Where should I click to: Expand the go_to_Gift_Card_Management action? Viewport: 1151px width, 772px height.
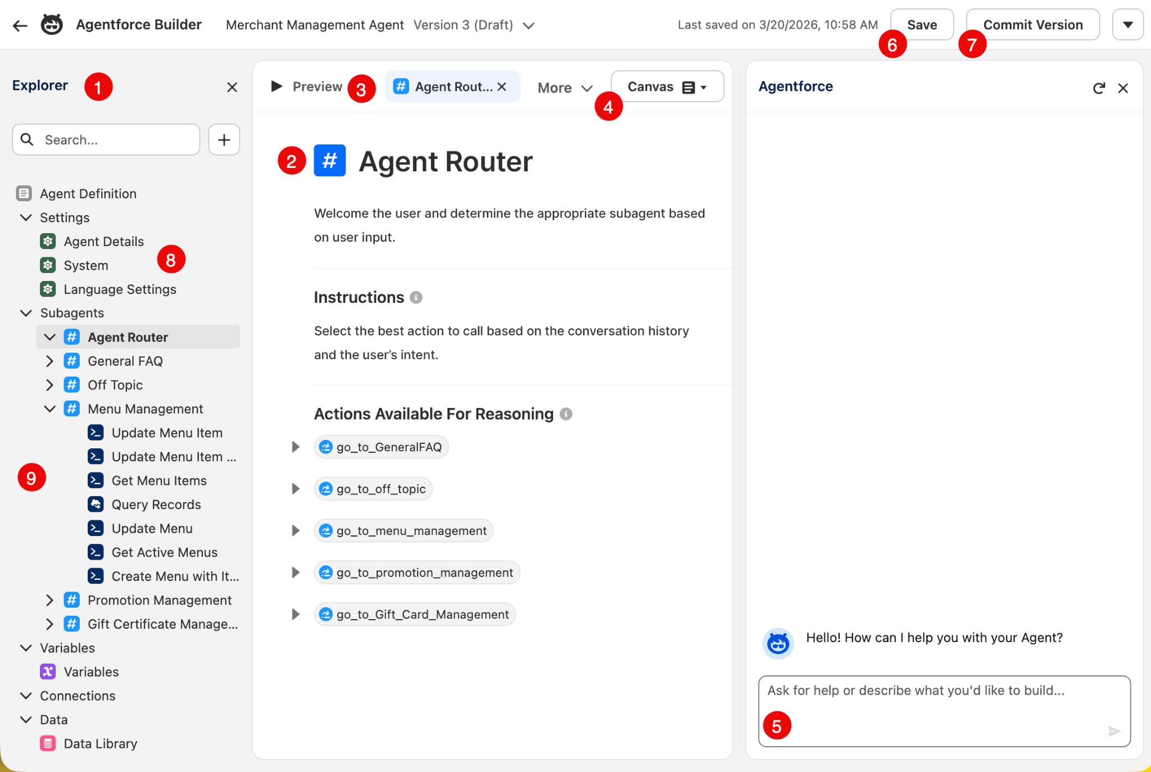[295, 615]
